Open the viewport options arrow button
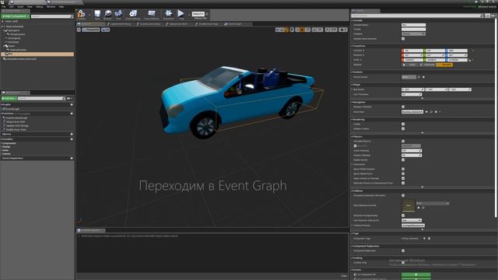 click(x=79, y=30)
